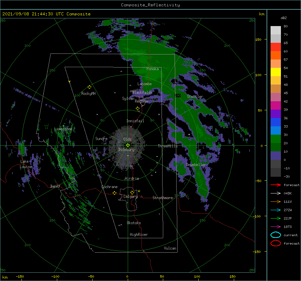Click the bright yellow dBZ swatch
The width and height of the screenshot is (301, 281).
coord(276,72)
